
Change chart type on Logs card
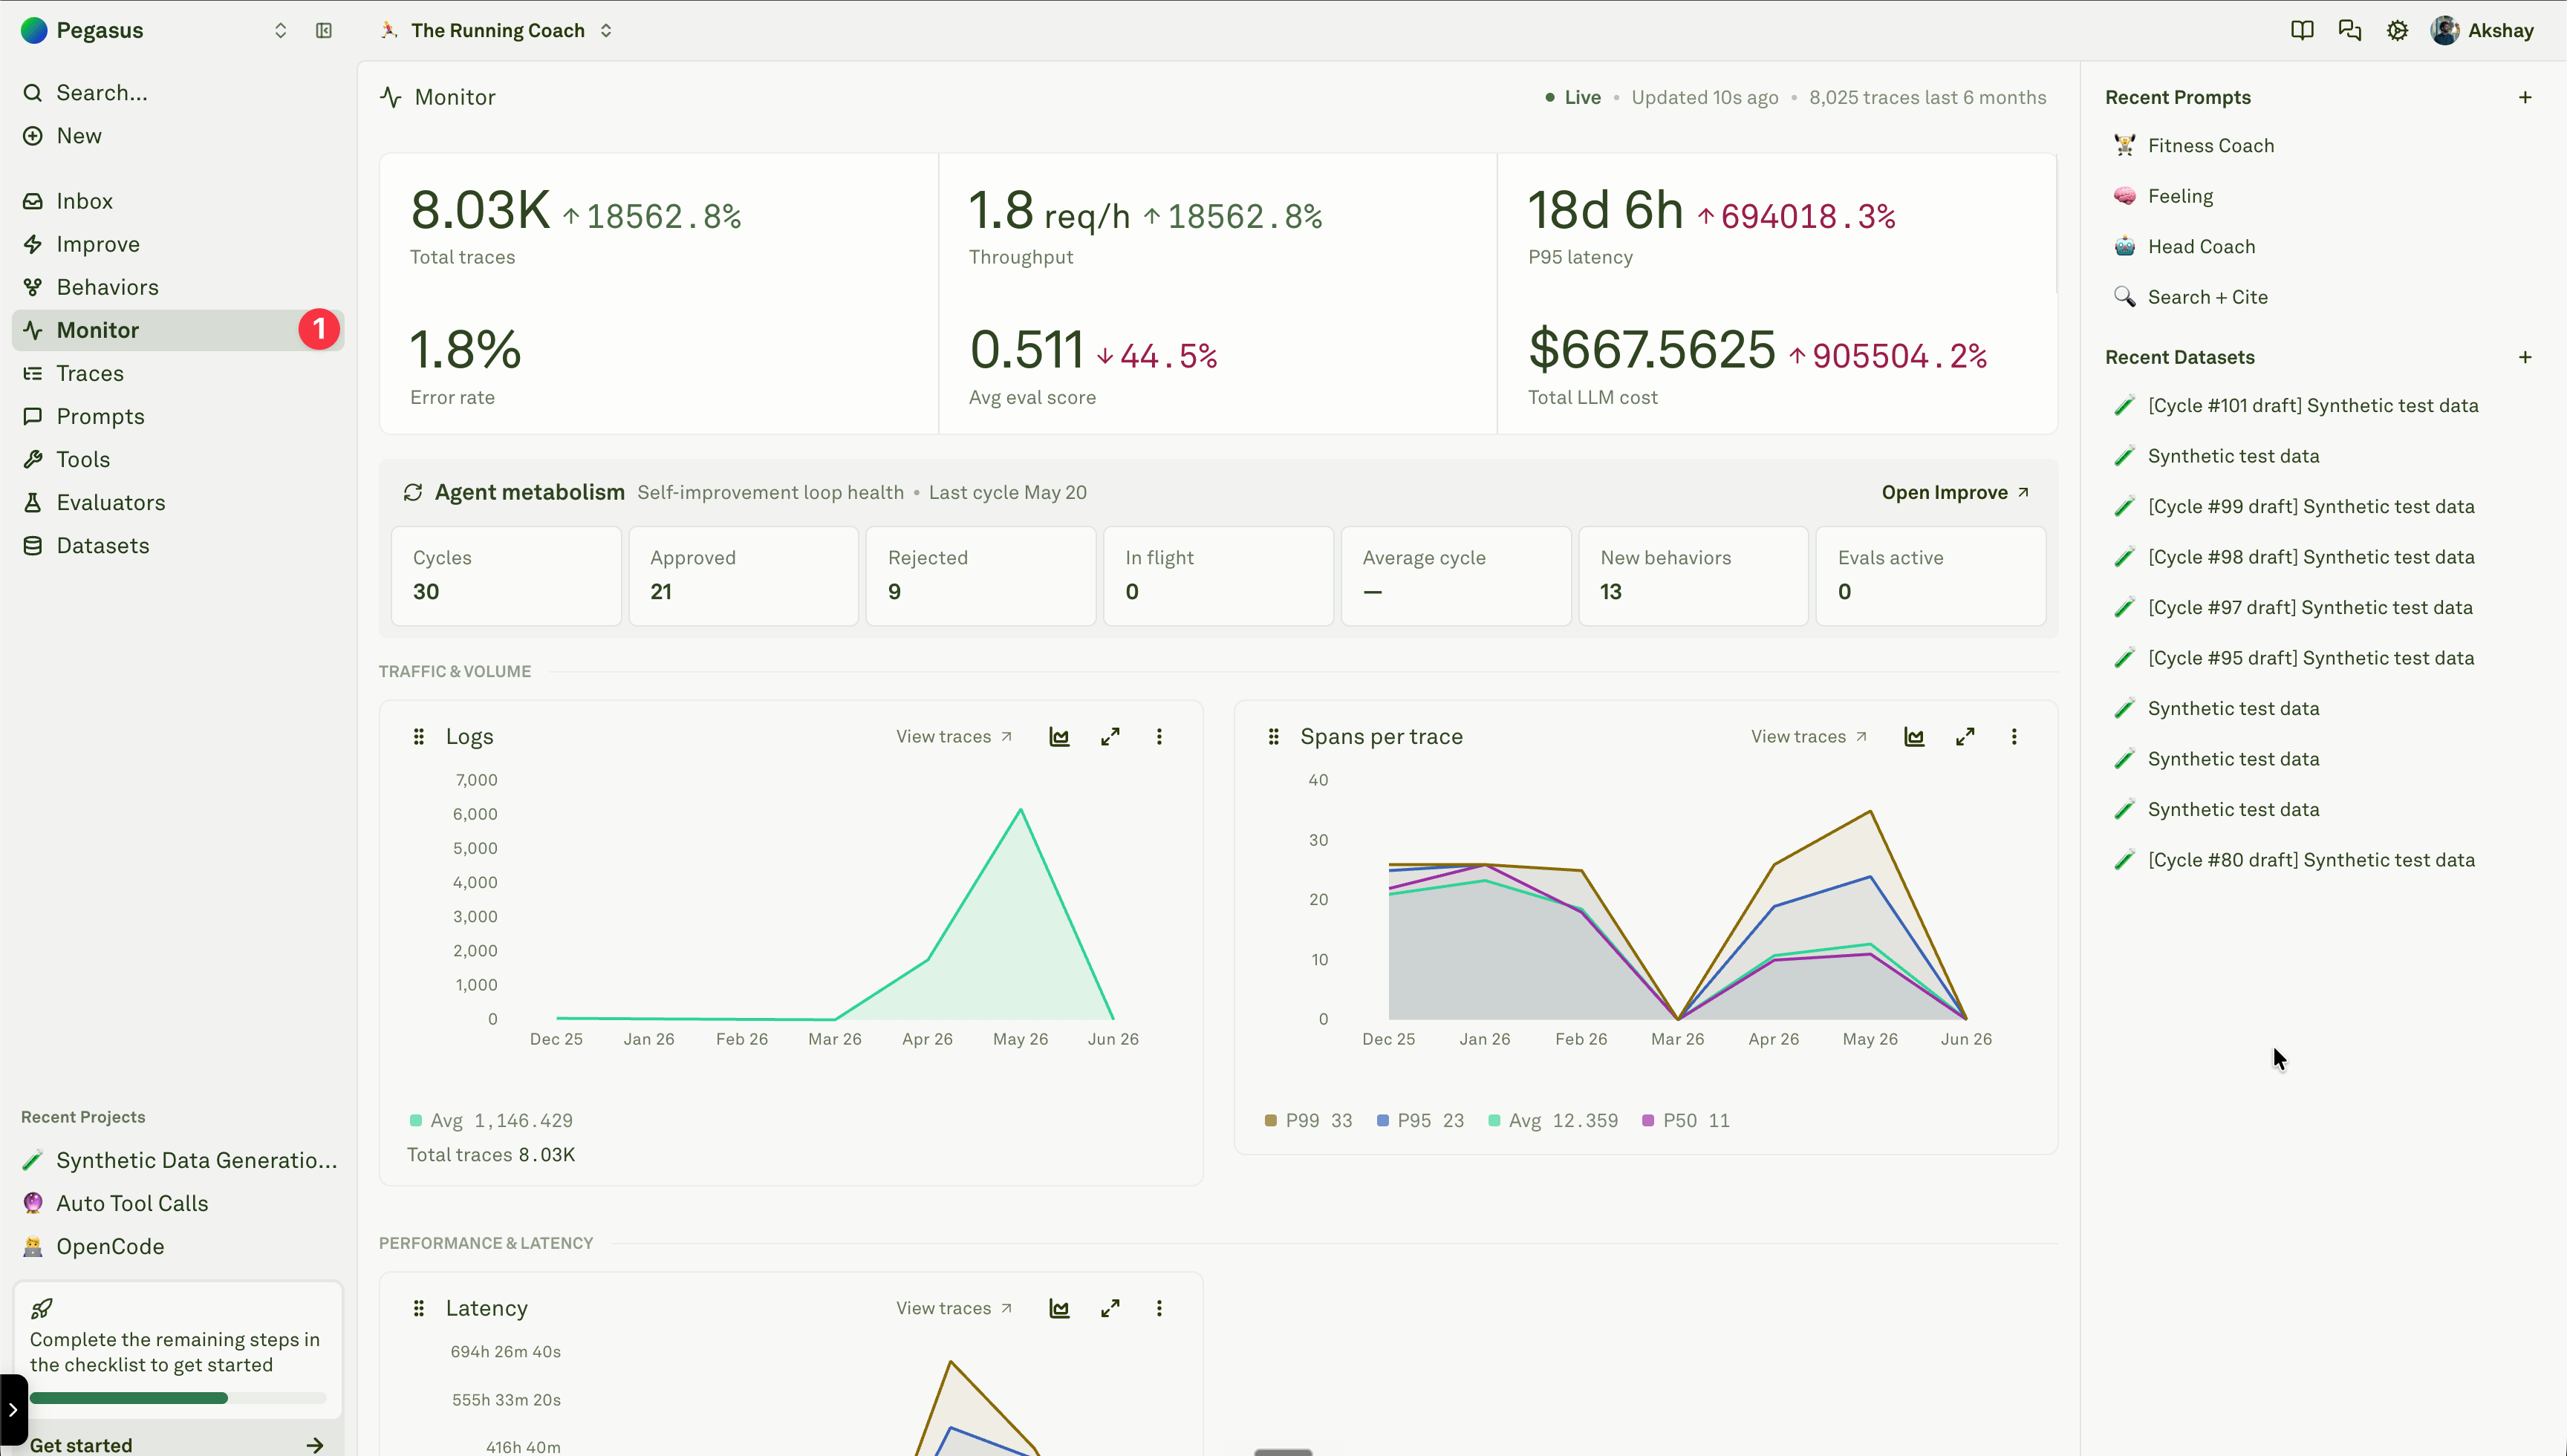coord(1058,737)
